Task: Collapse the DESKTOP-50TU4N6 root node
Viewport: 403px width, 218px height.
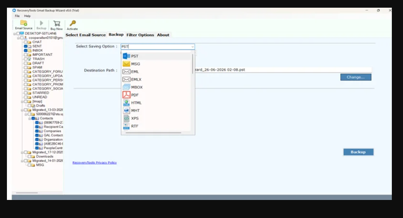Action: point(15,33)
